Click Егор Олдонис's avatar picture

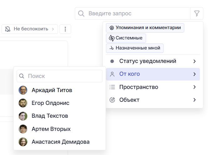click(23, 103)
